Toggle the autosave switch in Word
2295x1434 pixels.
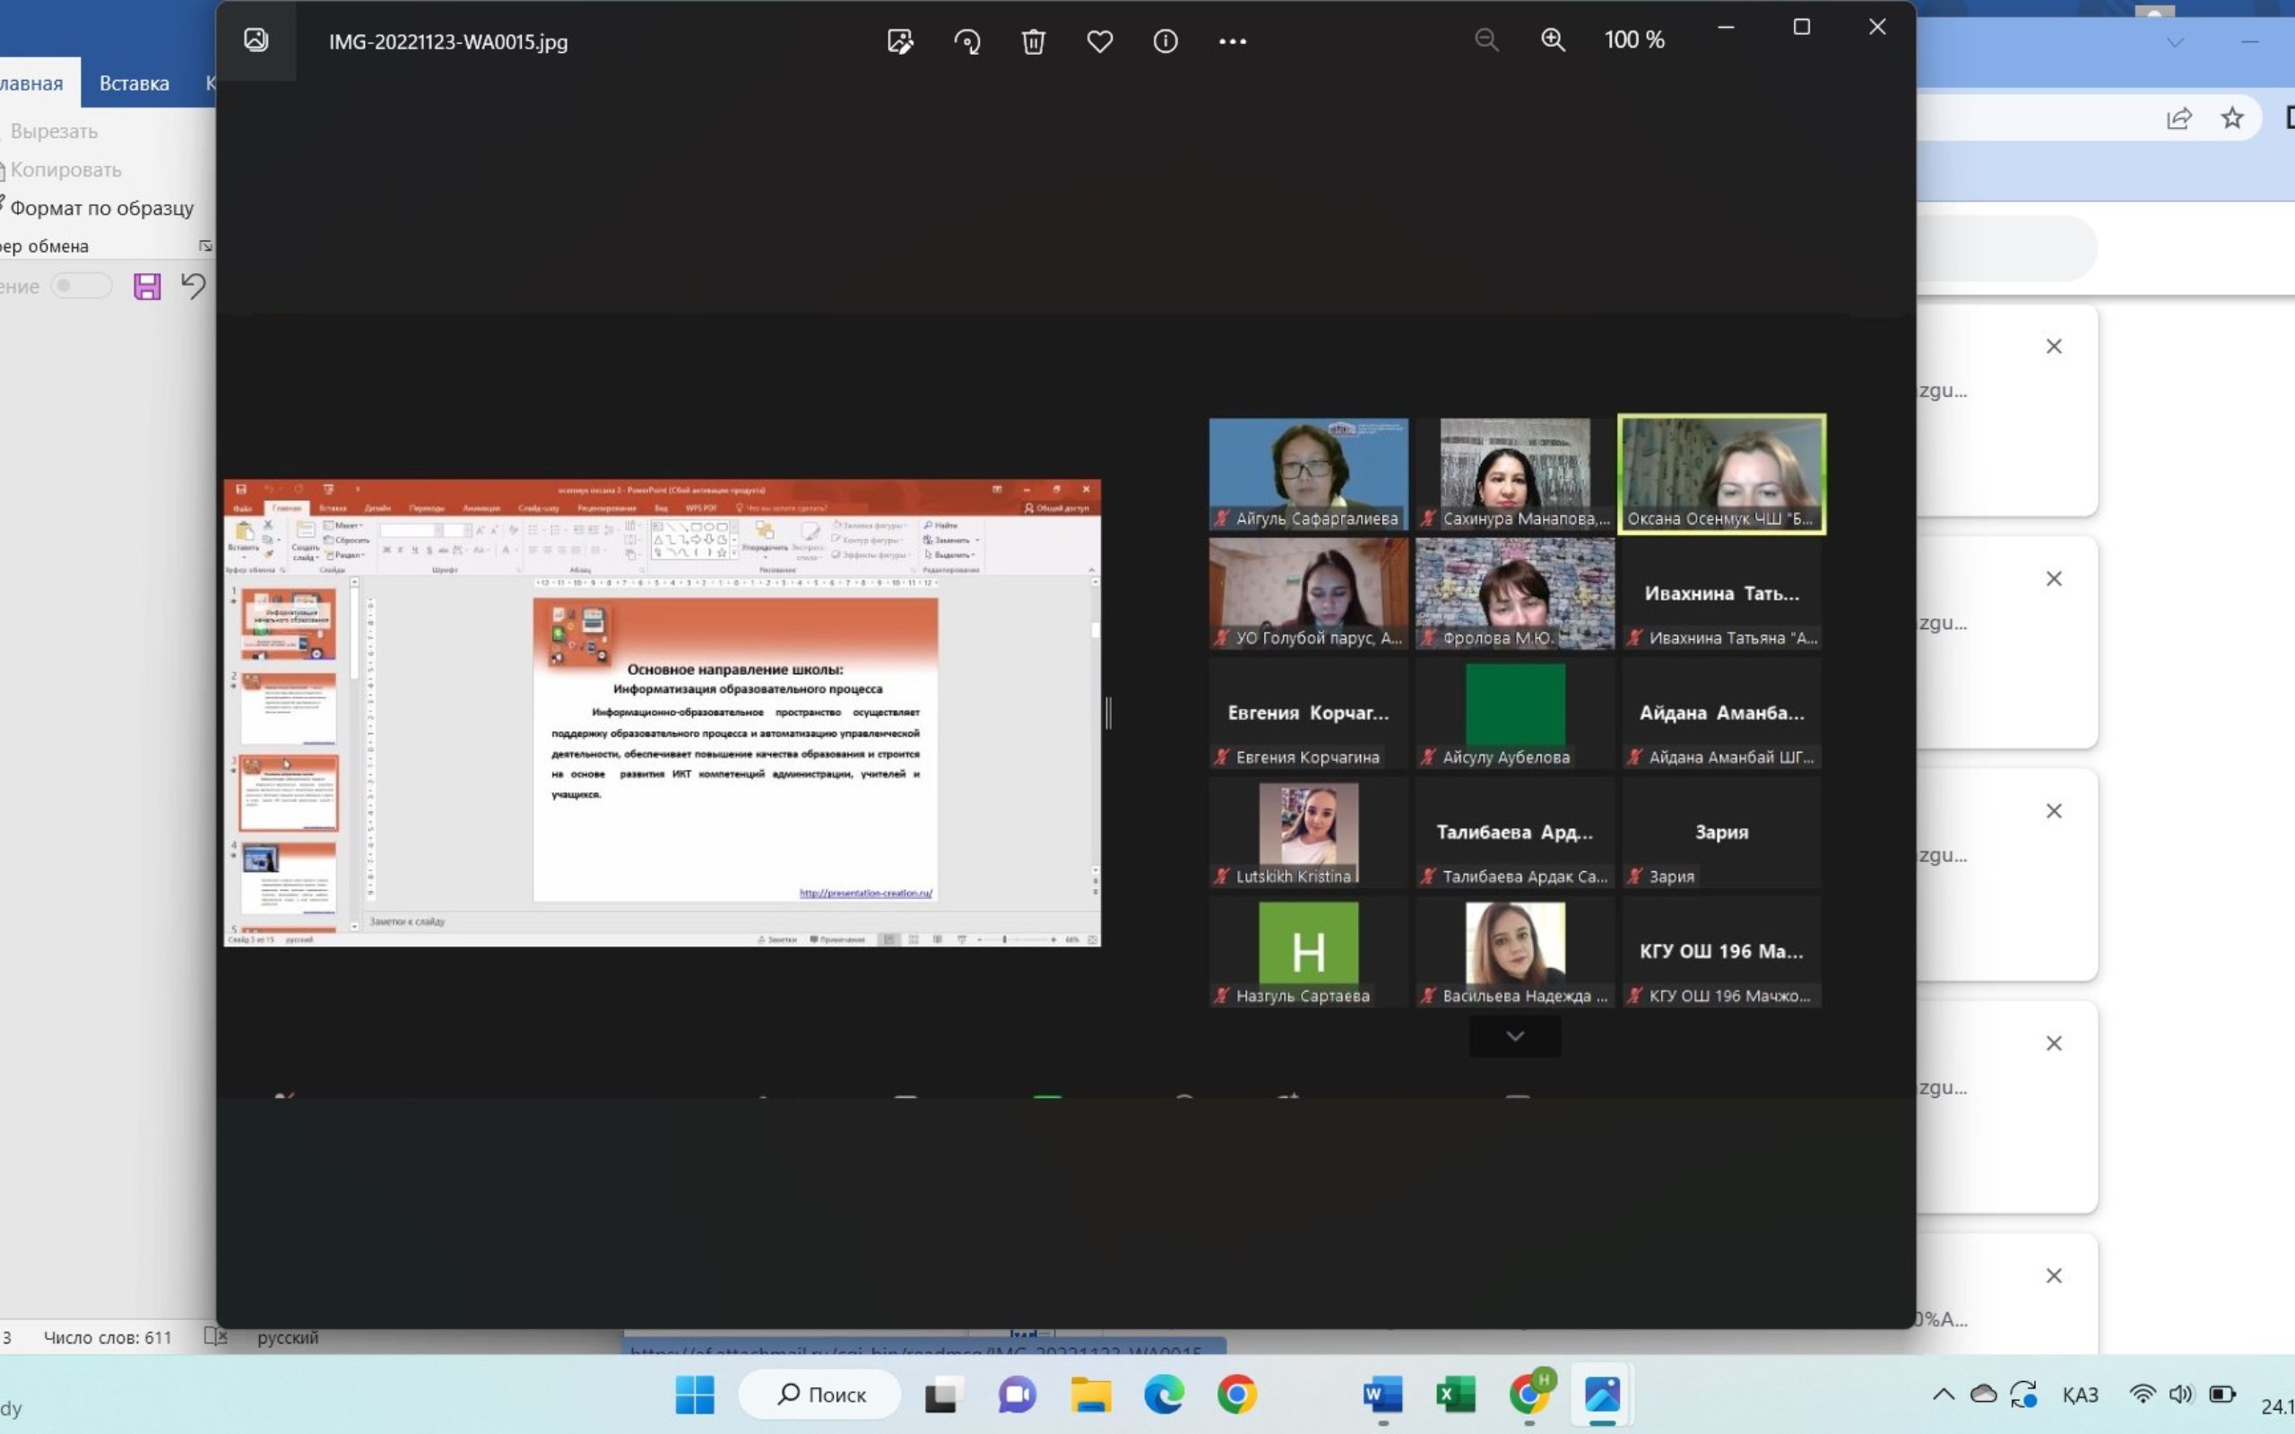click(x=81, y=286)
